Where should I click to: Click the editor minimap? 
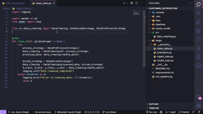tap(137, 13)
